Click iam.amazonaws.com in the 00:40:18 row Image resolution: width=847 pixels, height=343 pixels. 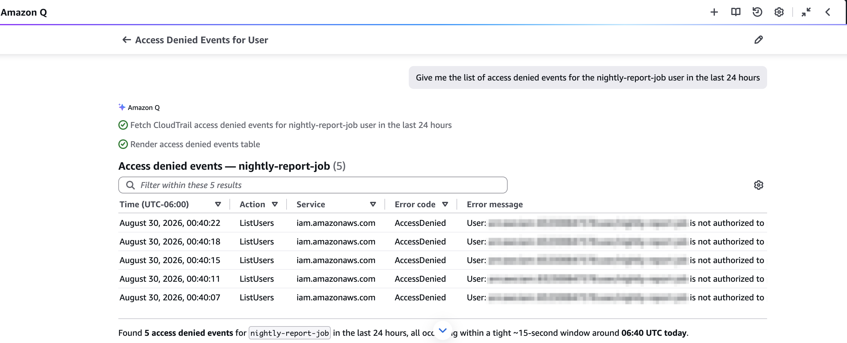tap(336, 242)
